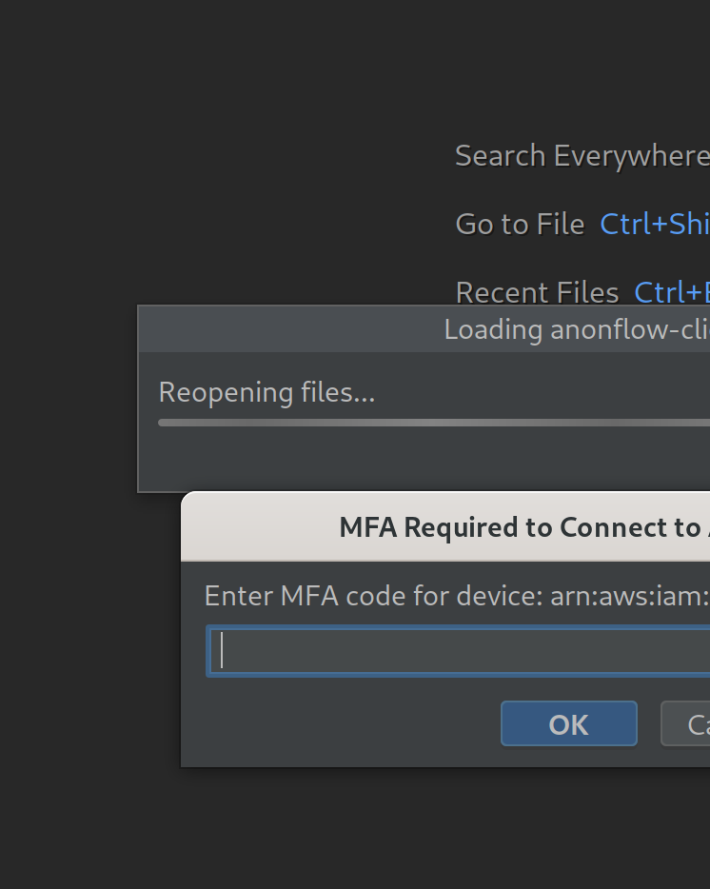The width and height of the screenshot is (710, 889).
Task: Click the OK button to submit MFA code
Action: (568, 723)
